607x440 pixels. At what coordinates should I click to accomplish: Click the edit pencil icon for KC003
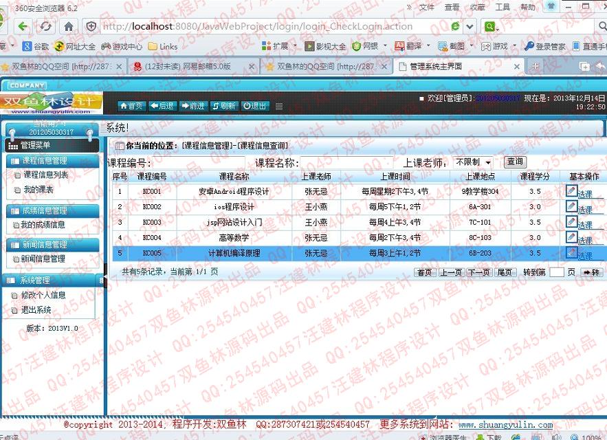(571, 221)
